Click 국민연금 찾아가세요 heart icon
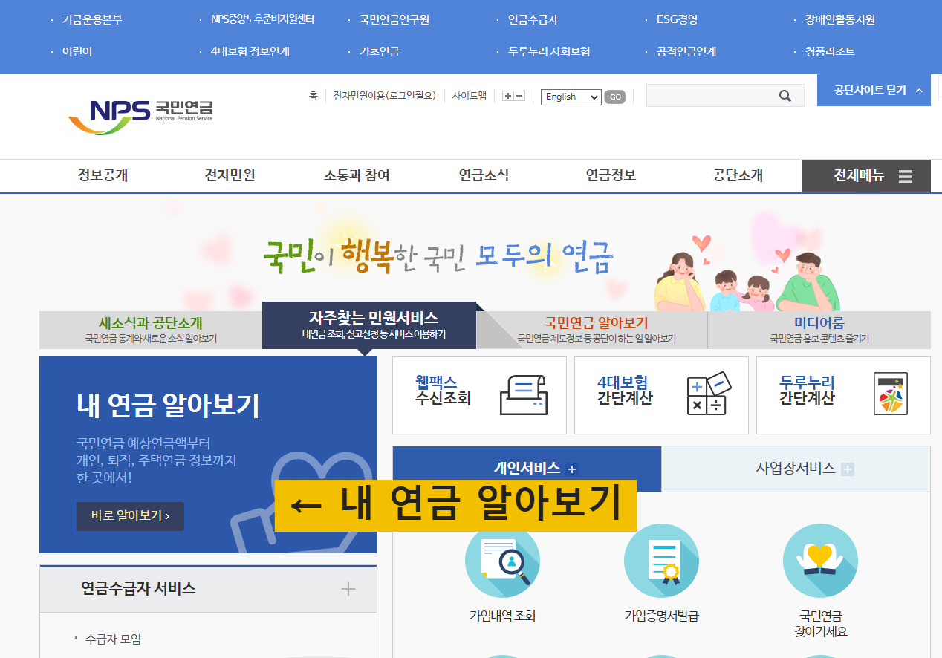The height and width of the screenshot is (658, 942). [x=820, y=561]
